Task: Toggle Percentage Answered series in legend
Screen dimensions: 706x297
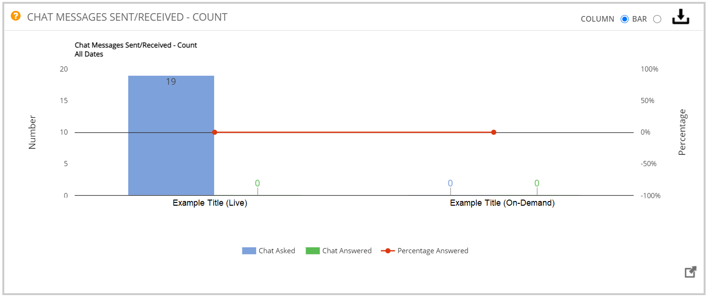Action: (x=424, y=251)
